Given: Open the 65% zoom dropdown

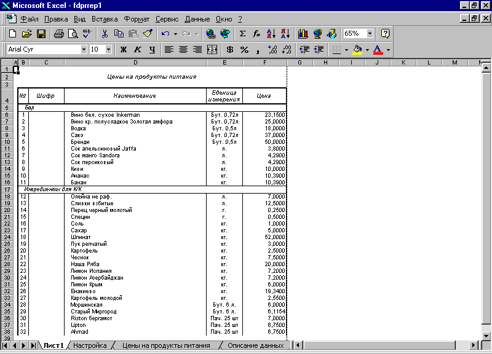Looking at the screenshot, I should click(x=370, y=34).
